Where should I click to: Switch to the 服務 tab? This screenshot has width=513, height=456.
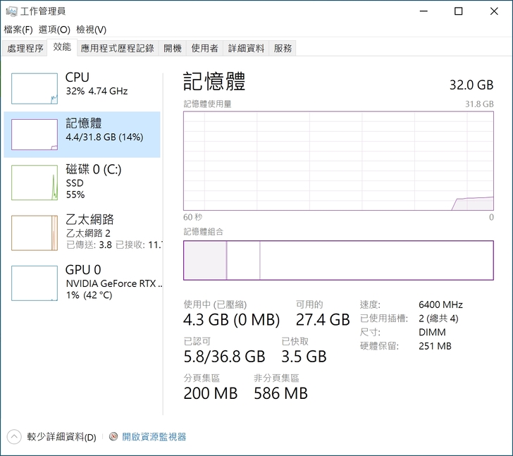[x=283, y=49]
